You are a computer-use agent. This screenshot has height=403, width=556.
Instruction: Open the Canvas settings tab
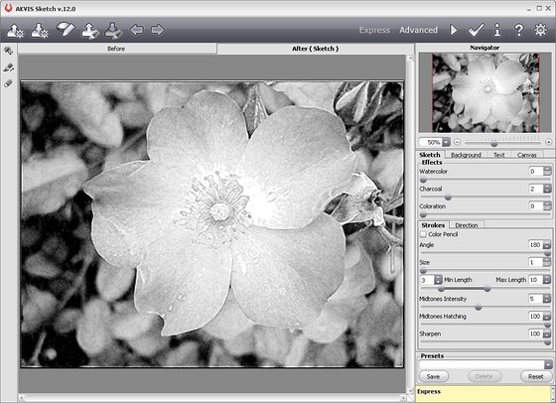tap(527, 155)
